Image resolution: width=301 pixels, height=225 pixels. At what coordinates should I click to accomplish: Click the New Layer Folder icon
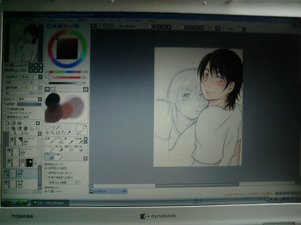coord(19,123)
